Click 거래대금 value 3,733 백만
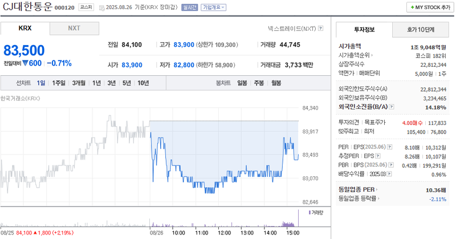The image size is (456, 239). click(299, 65)
